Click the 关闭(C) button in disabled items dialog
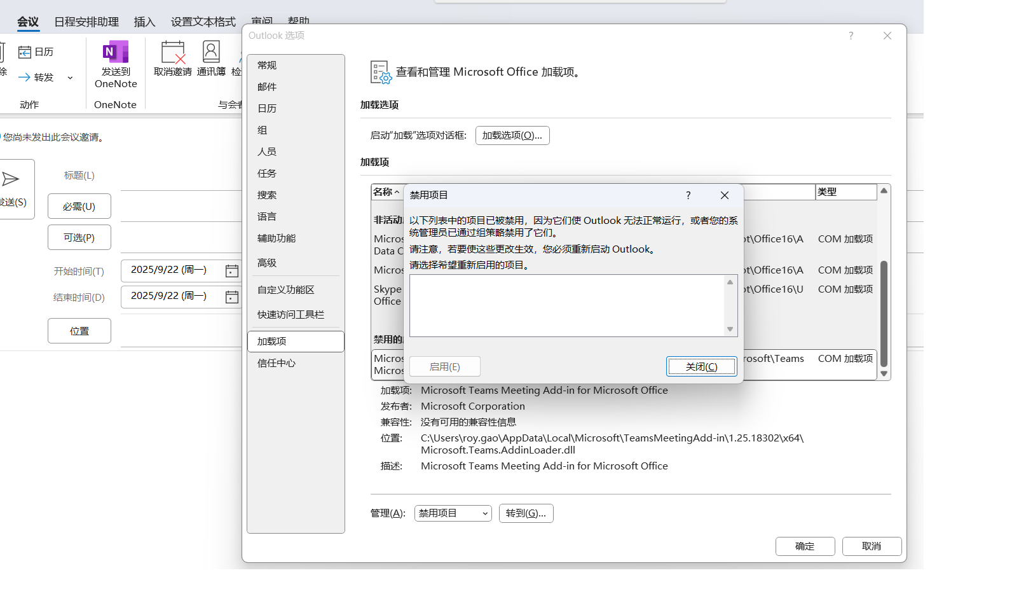Screen dimensions: 1012x596 (701, 366)
